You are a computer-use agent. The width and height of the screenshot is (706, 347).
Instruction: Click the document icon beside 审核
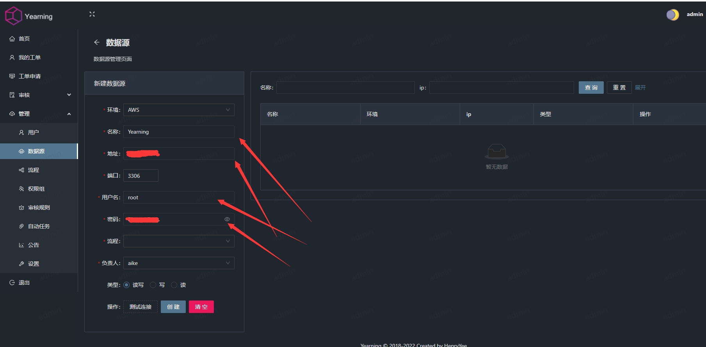12,95
